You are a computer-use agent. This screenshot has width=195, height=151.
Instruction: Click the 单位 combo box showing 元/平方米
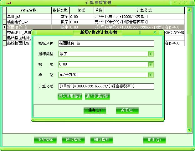[x=106, y=75]
